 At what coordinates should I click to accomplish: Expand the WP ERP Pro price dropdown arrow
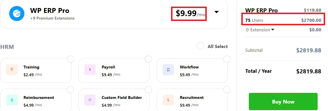tap(217, 12)
